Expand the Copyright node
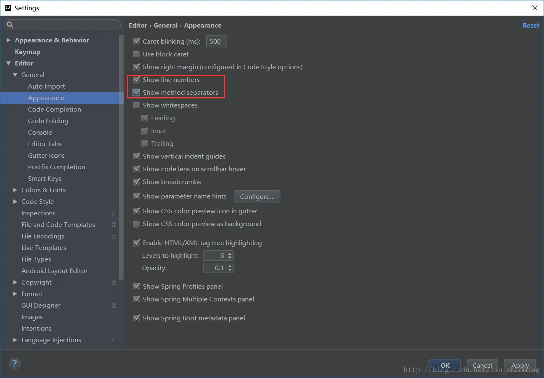 pos(15,282)
